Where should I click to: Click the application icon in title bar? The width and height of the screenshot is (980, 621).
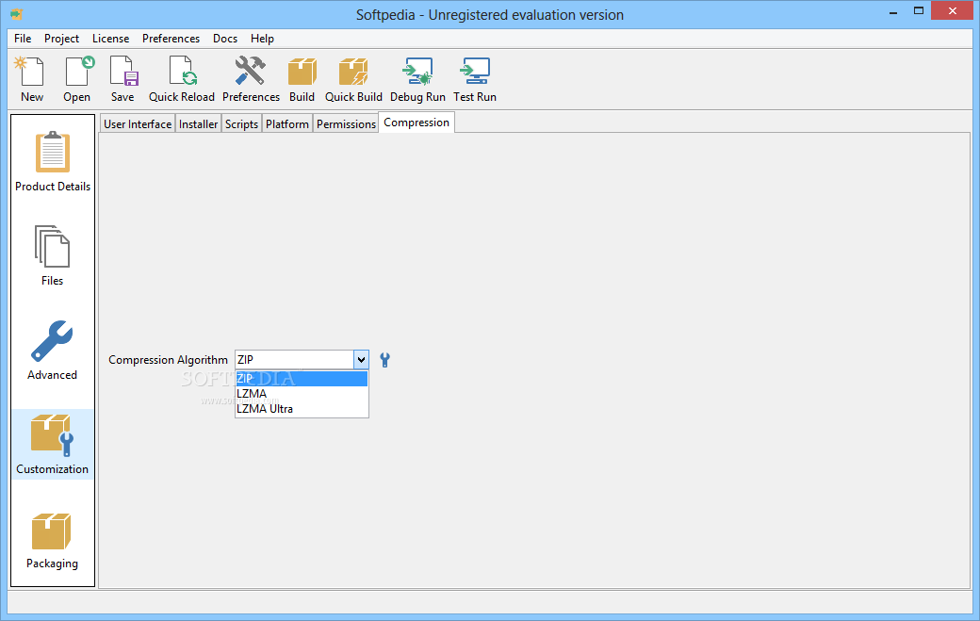(x=16, y=14)
